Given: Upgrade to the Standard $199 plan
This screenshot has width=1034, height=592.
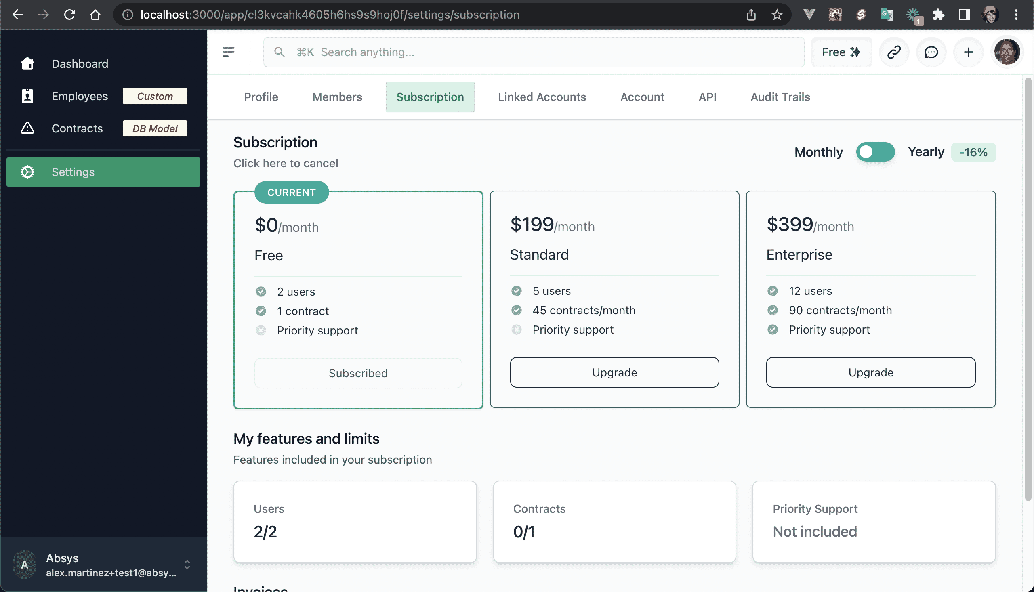Looking at the screenshot, I should click(614, 372).
